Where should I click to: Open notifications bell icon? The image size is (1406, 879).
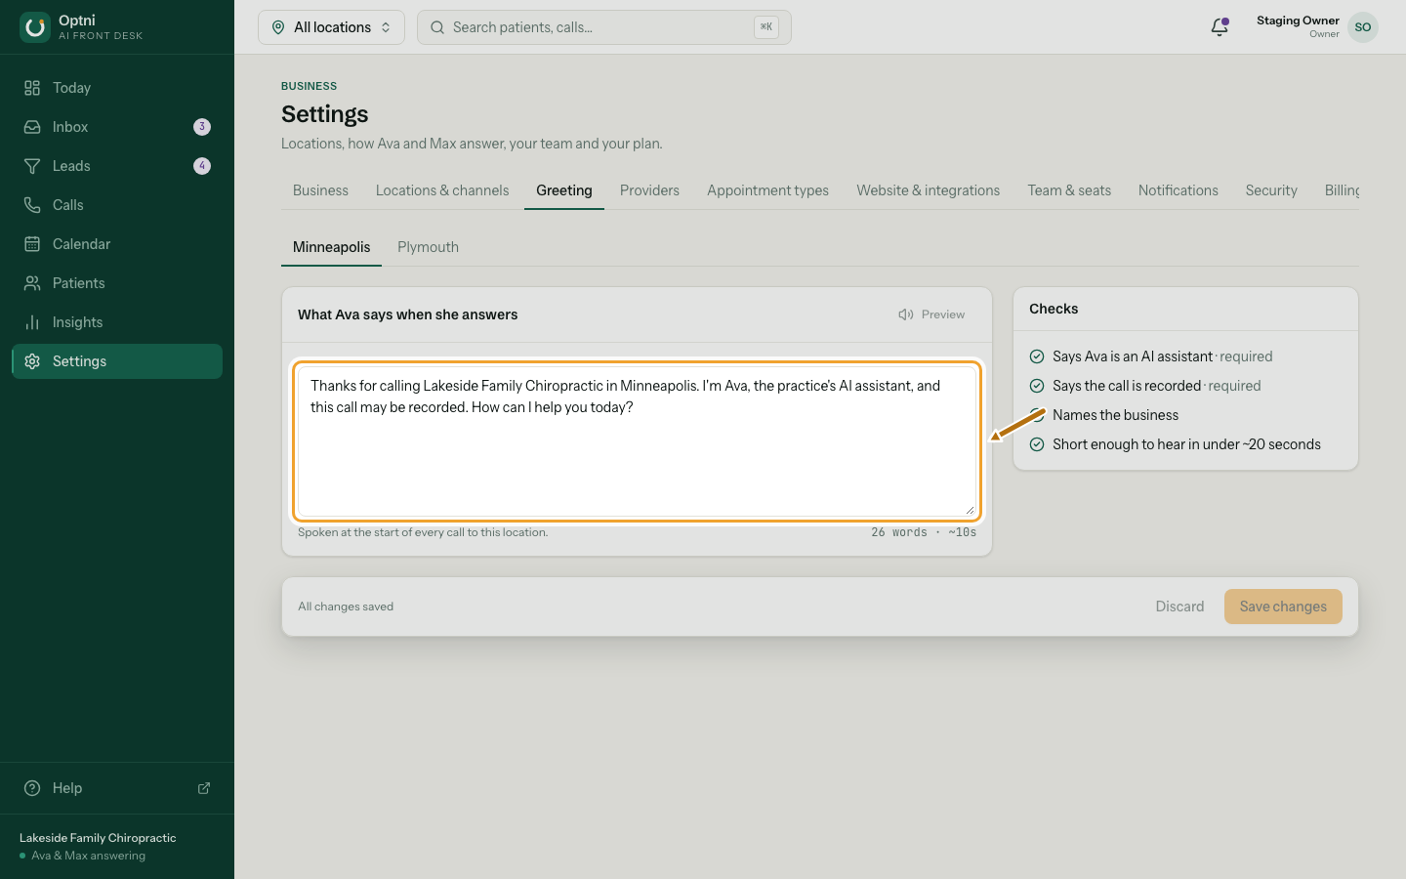pyautogui.click(x=1220, y=27)
